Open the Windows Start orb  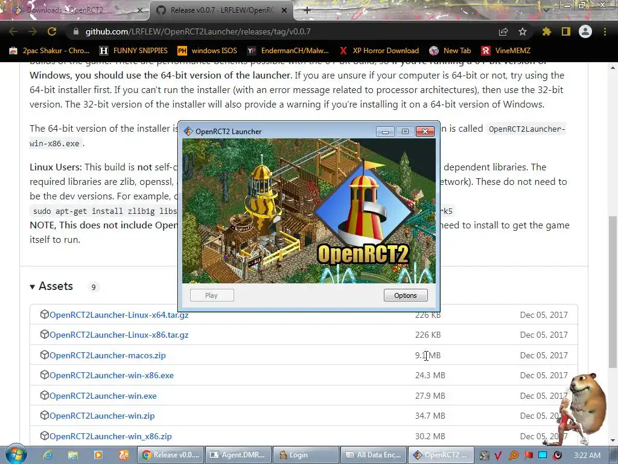tap(16, 454)
